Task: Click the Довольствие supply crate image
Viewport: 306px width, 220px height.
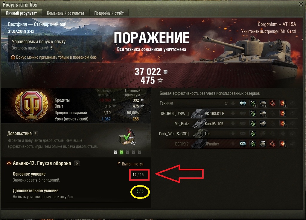Action: coord(127,137)
